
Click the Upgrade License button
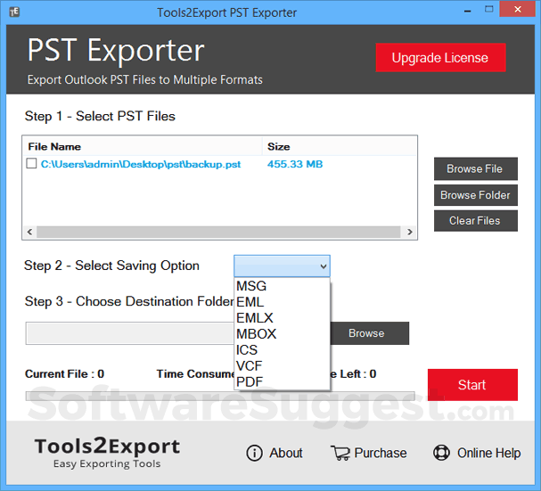click(x=440, y=58)
